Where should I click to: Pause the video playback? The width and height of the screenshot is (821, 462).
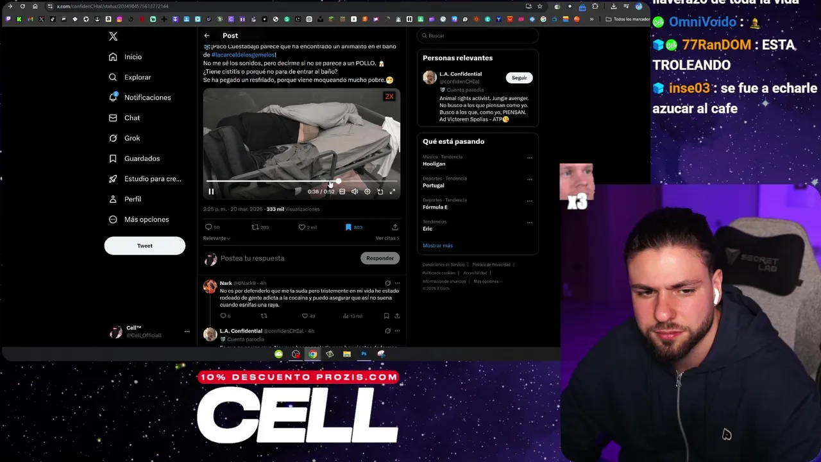(211, 191)
